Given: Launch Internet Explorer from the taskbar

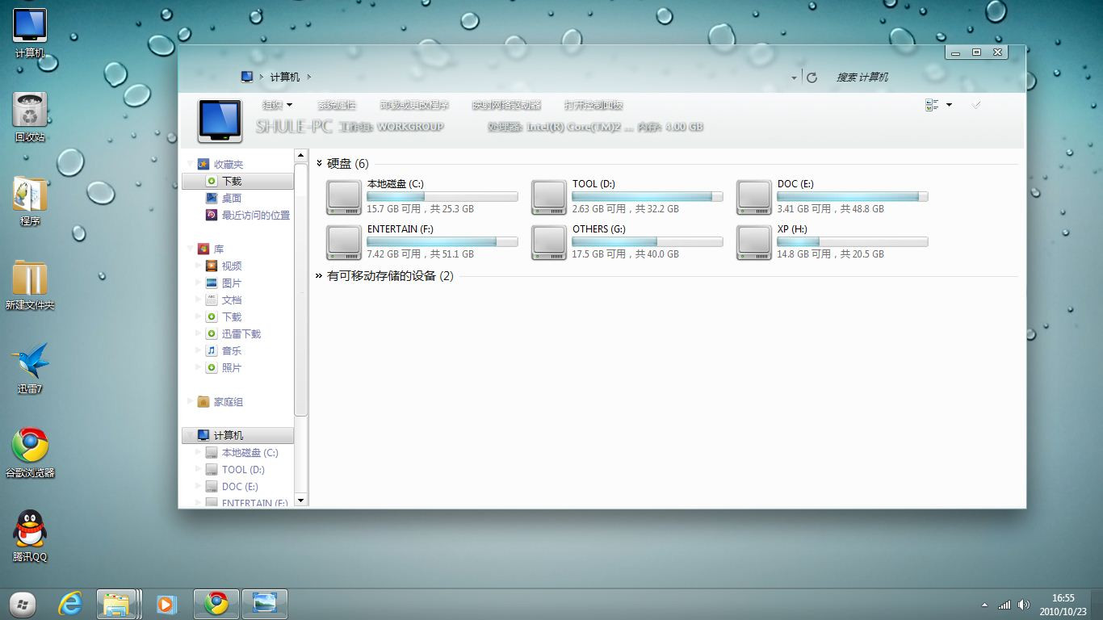Looking at the screenshot, I should (x=70, y=604).
